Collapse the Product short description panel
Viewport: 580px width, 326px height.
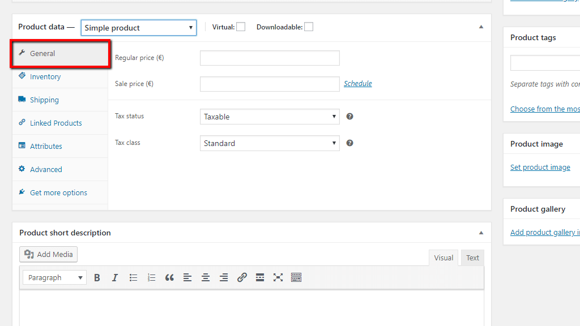pyautogui.click(x=481, y=233)
